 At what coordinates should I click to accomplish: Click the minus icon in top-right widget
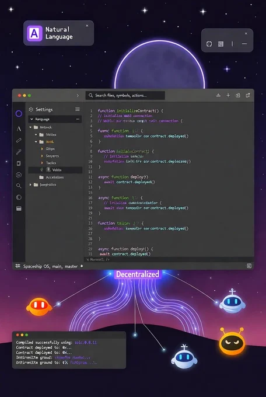(x=244, y=44)
